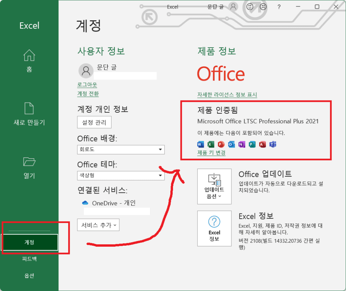Viewport: 346px width, 291px height.
Task: Click the Publisher app icon
Action: [252, 144]
